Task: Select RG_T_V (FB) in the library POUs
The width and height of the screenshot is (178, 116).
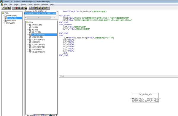Action: coord(36,32)
